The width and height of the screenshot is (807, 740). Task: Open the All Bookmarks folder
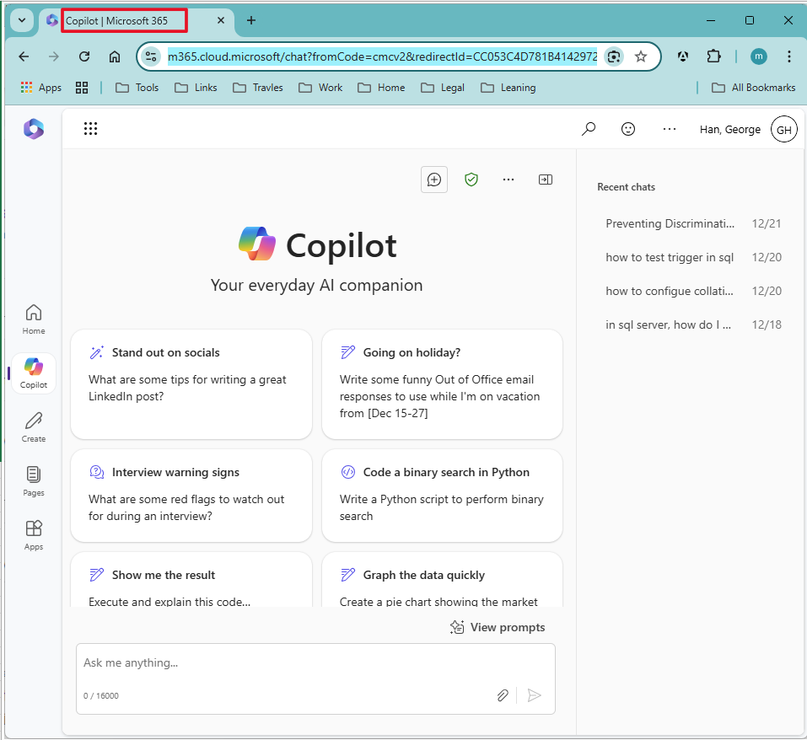(754, 88)
